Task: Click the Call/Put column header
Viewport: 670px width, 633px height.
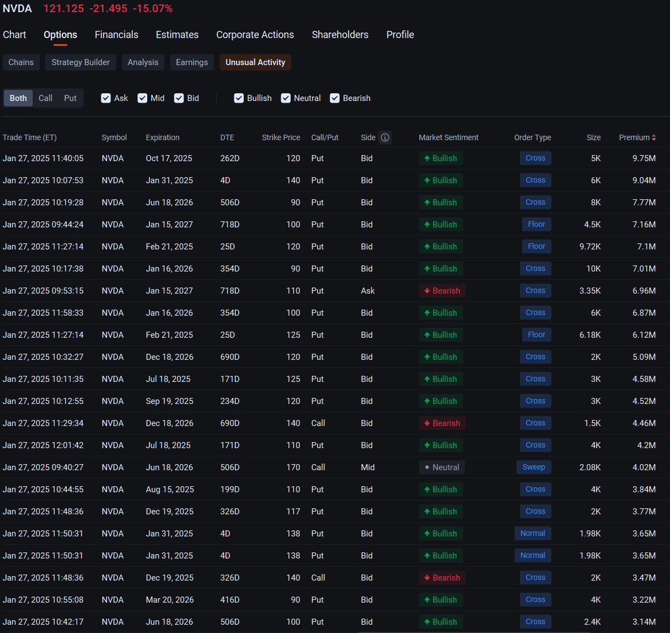Action: pos(325,137)
